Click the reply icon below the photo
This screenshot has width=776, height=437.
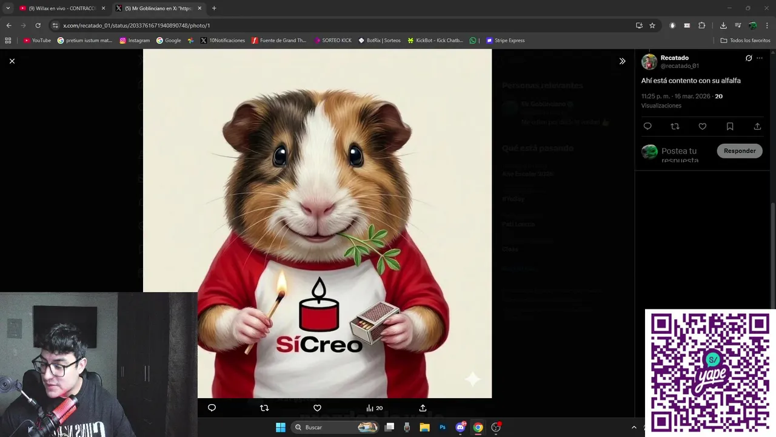click(x=212, y=408)
